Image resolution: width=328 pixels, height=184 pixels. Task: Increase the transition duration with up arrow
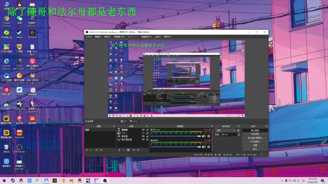click(x=239, y=134)
